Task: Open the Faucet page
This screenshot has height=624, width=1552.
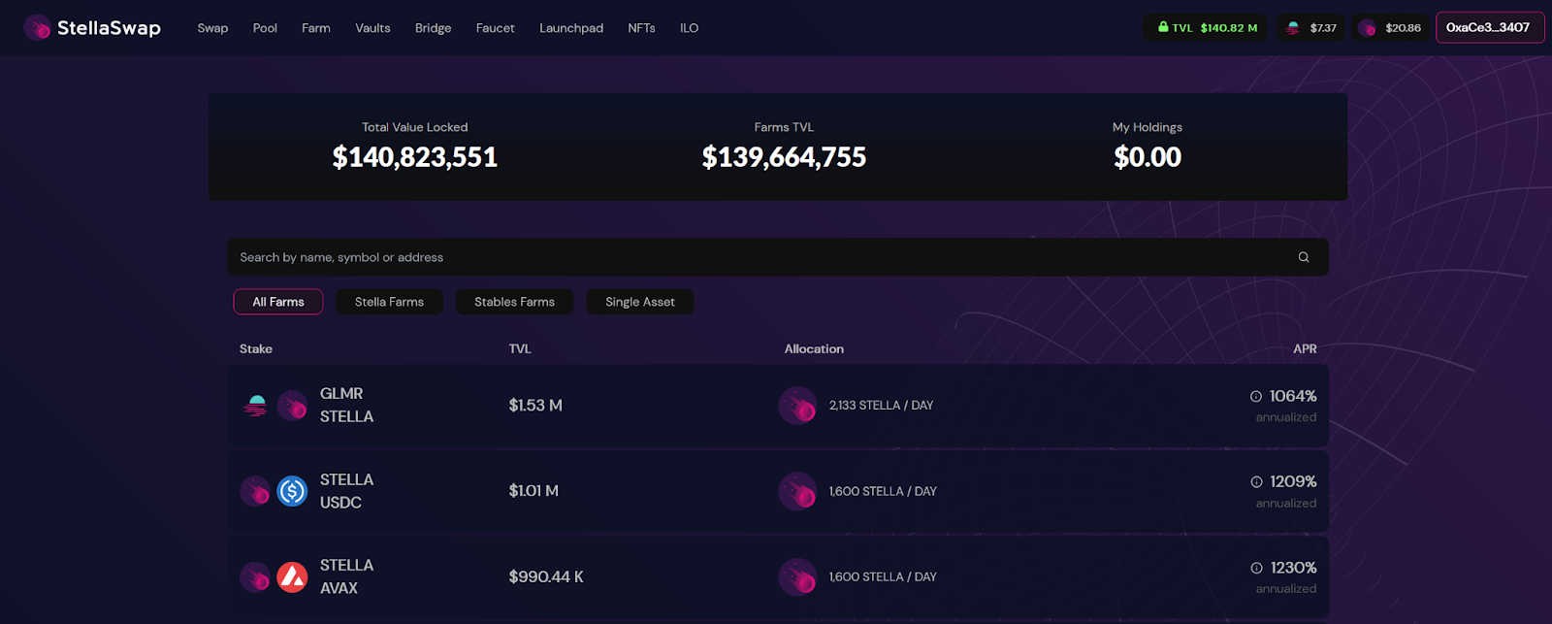Action: [495, 28]
